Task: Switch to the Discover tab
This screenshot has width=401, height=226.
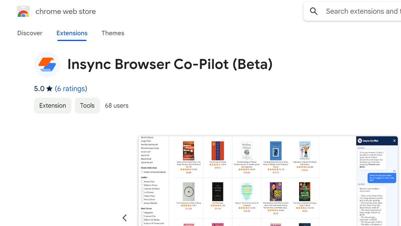Action: 30,33
